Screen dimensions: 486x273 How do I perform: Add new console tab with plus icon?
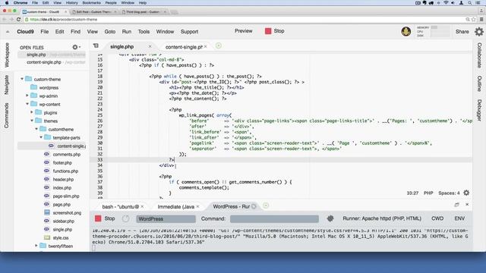click(266, 206)
